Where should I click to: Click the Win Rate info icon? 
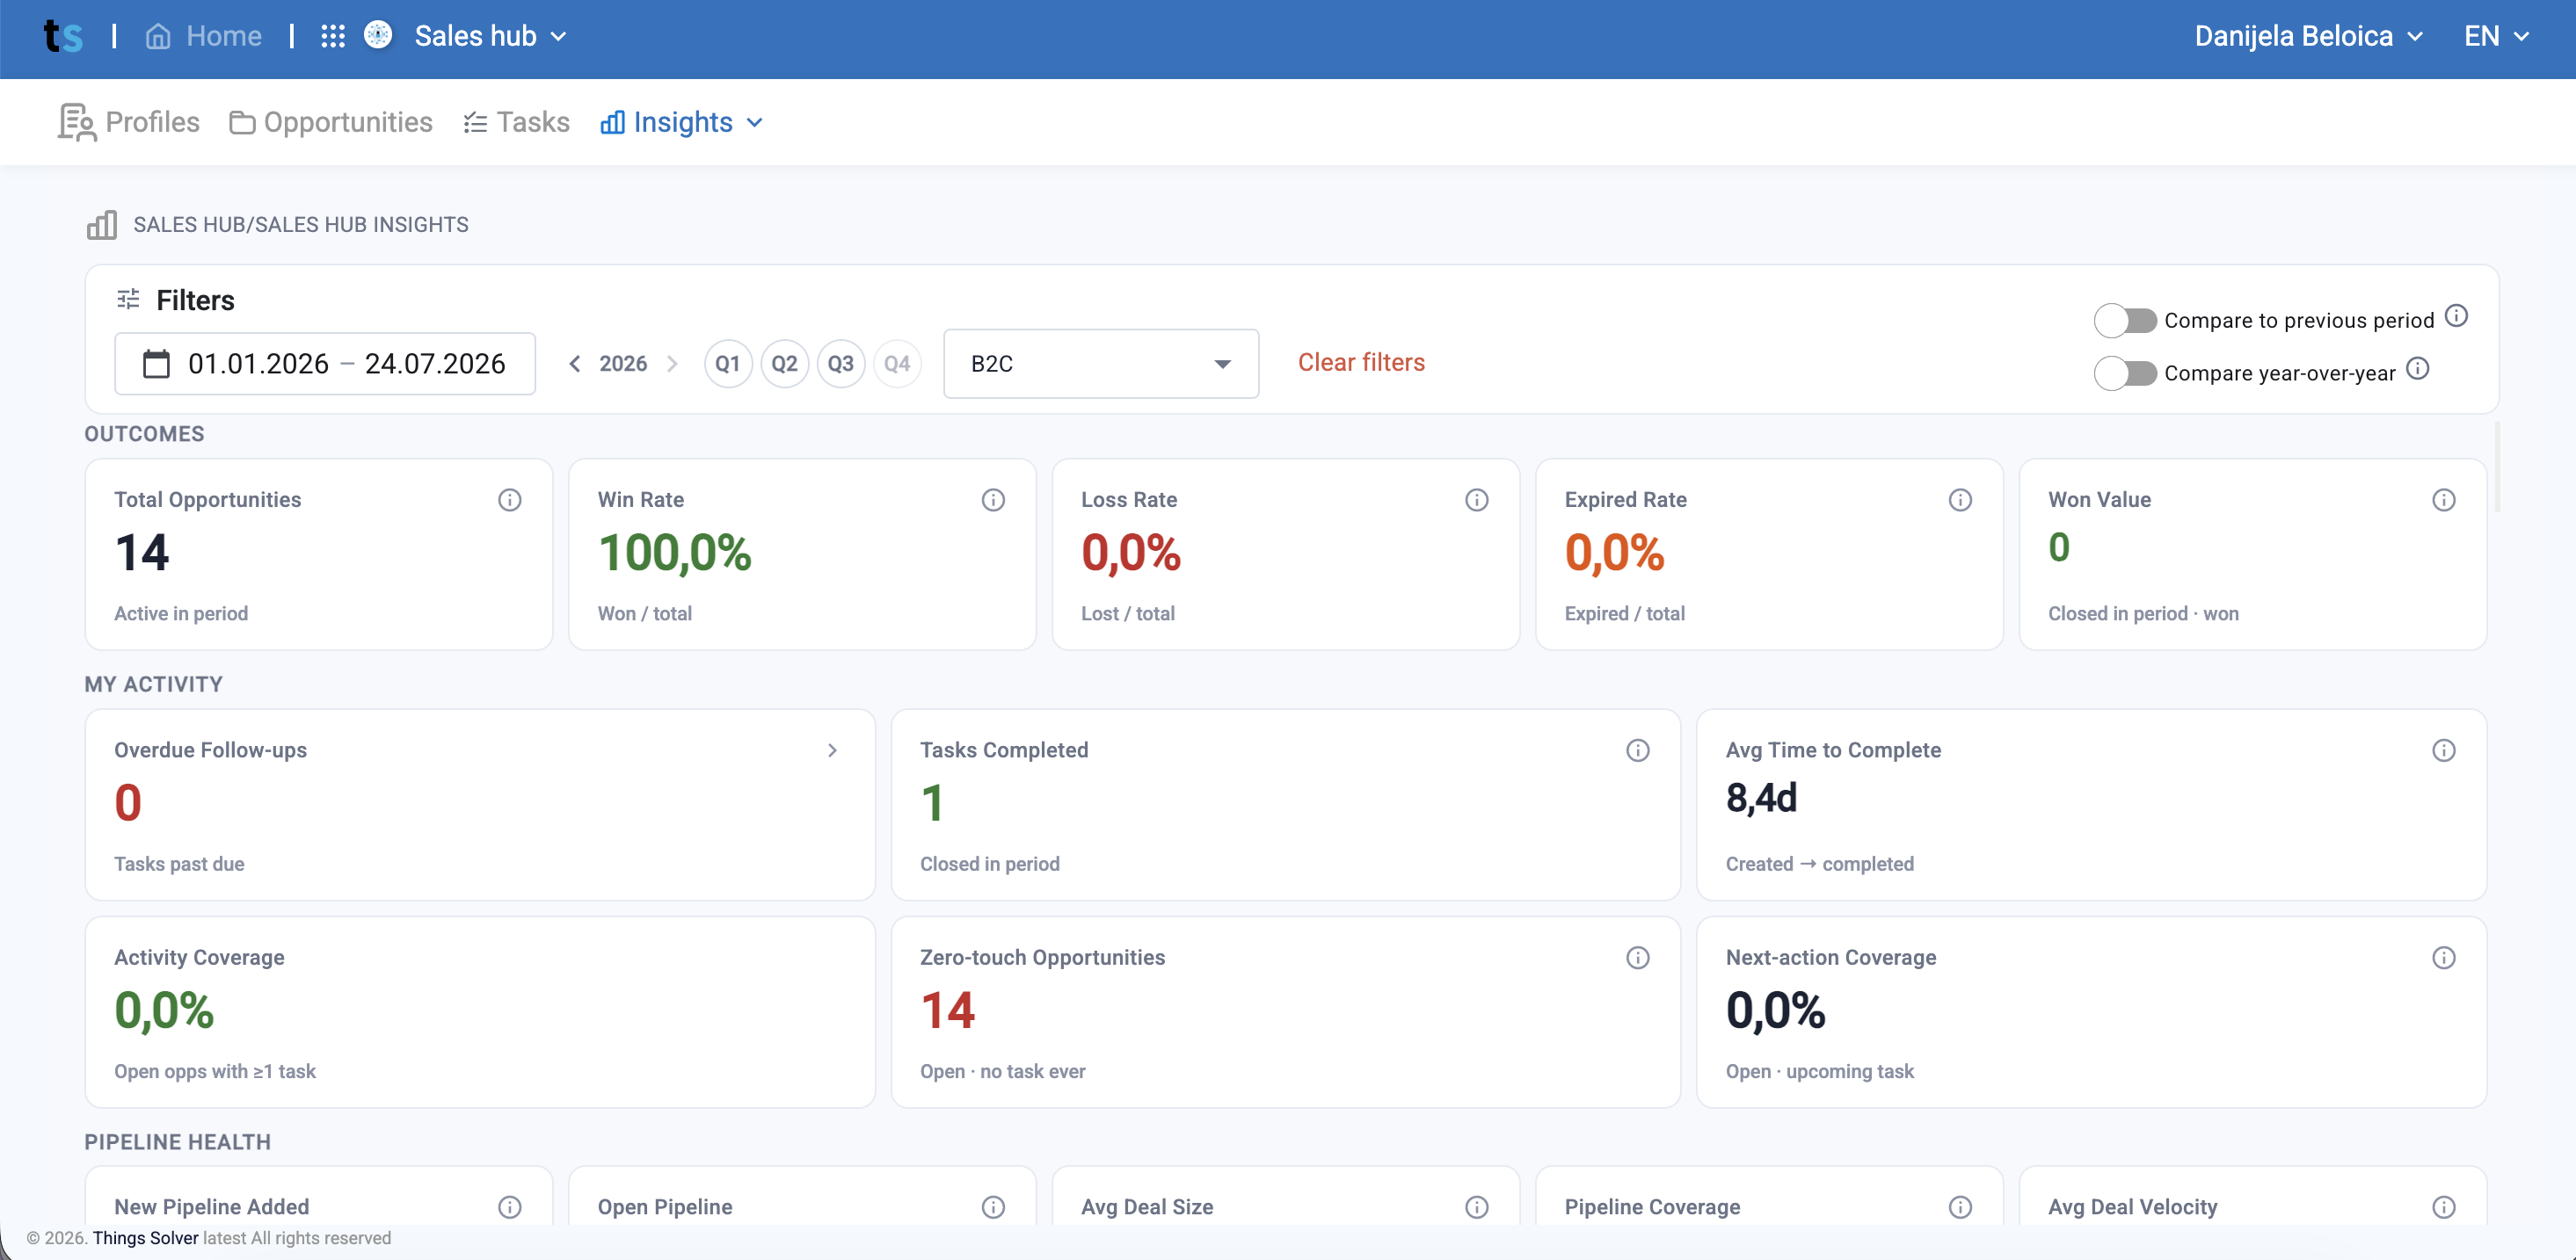[x=992, y=500]
